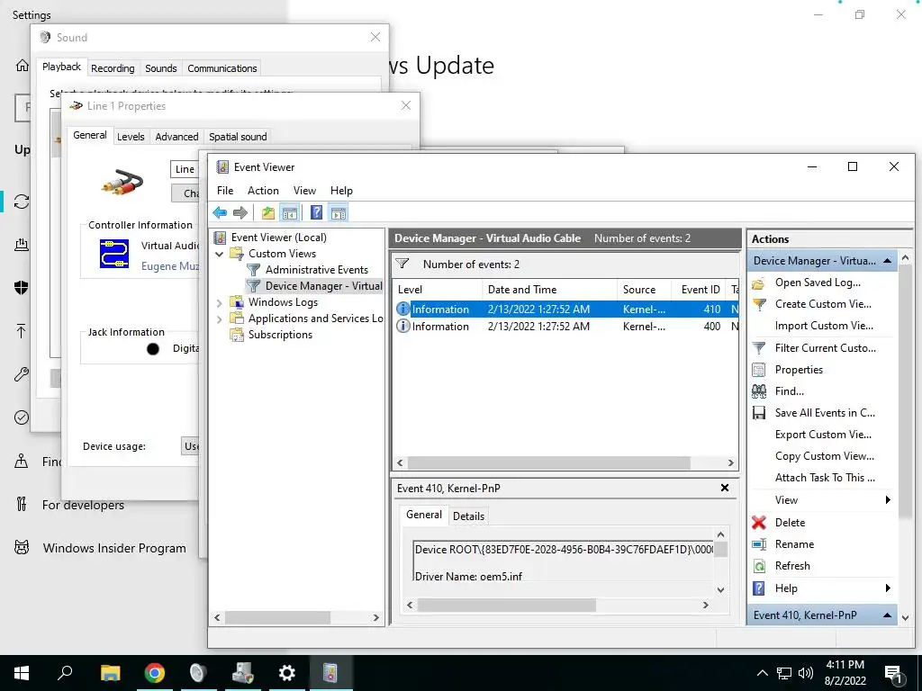Open Advanced tab in Line 1 Properties
922x691 pixels.
click(x=176, y=137)
